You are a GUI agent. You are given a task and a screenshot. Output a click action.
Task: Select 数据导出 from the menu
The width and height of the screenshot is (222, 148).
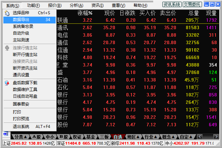29,20
